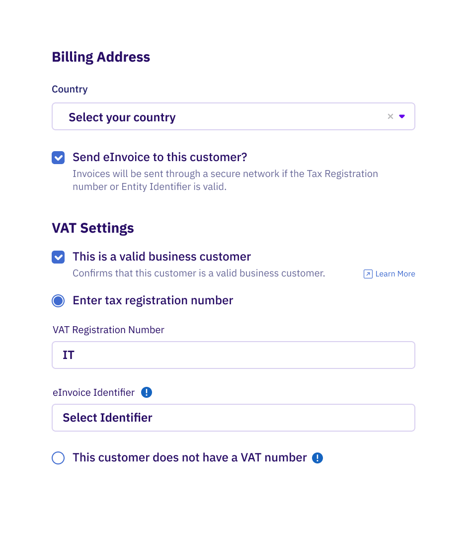Disable "This is a valid business customer"
Screen dimensions: 470x541
[x=58, y=257]
